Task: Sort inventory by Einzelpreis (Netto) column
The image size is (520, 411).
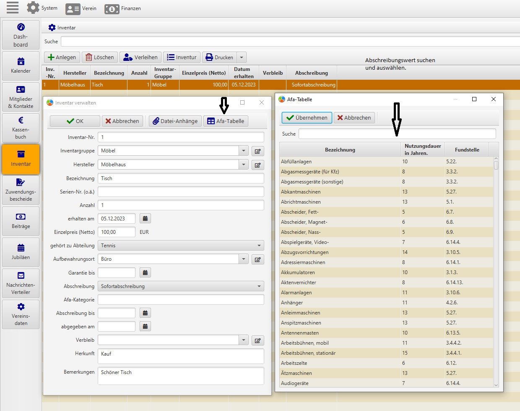Action: [x=204, y=73]
